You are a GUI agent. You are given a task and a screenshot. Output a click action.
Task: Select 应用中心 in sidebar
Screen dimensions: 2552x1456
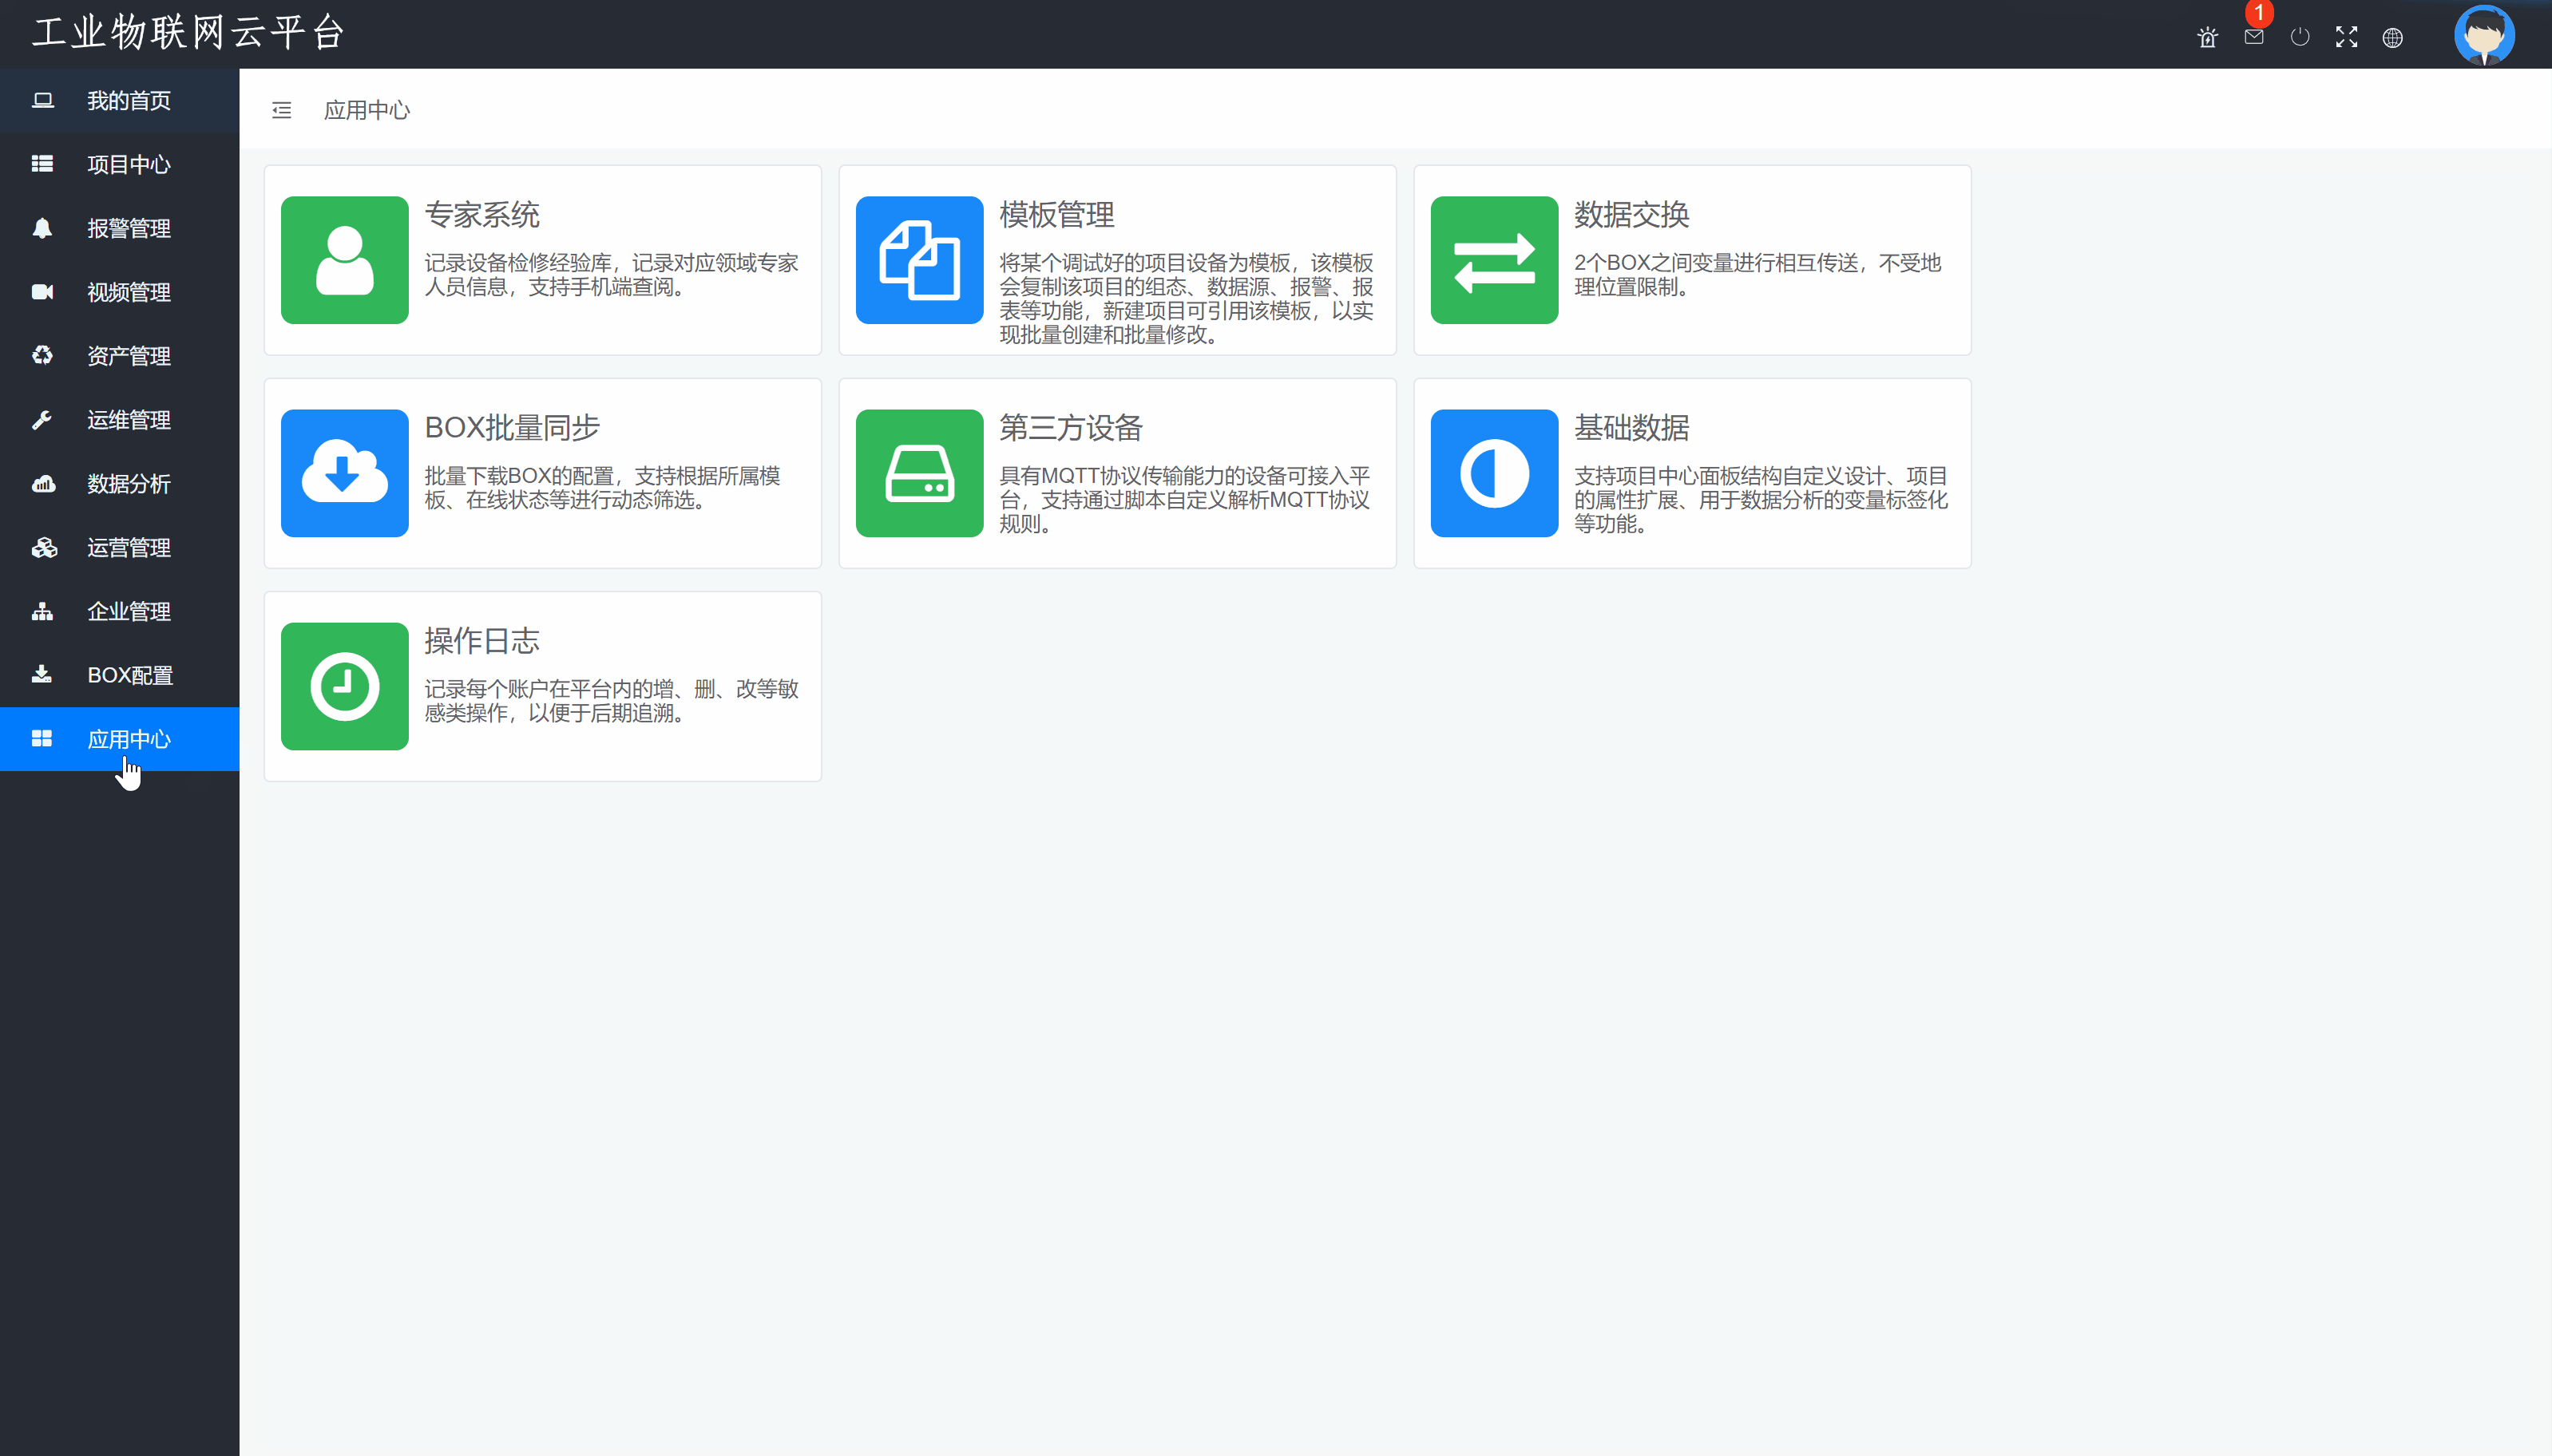(x=120, y=739)
